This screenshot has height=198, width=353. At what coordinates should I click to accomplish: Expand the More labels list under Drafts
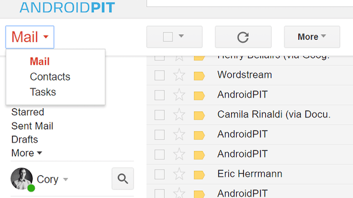(x=27, y=153)
